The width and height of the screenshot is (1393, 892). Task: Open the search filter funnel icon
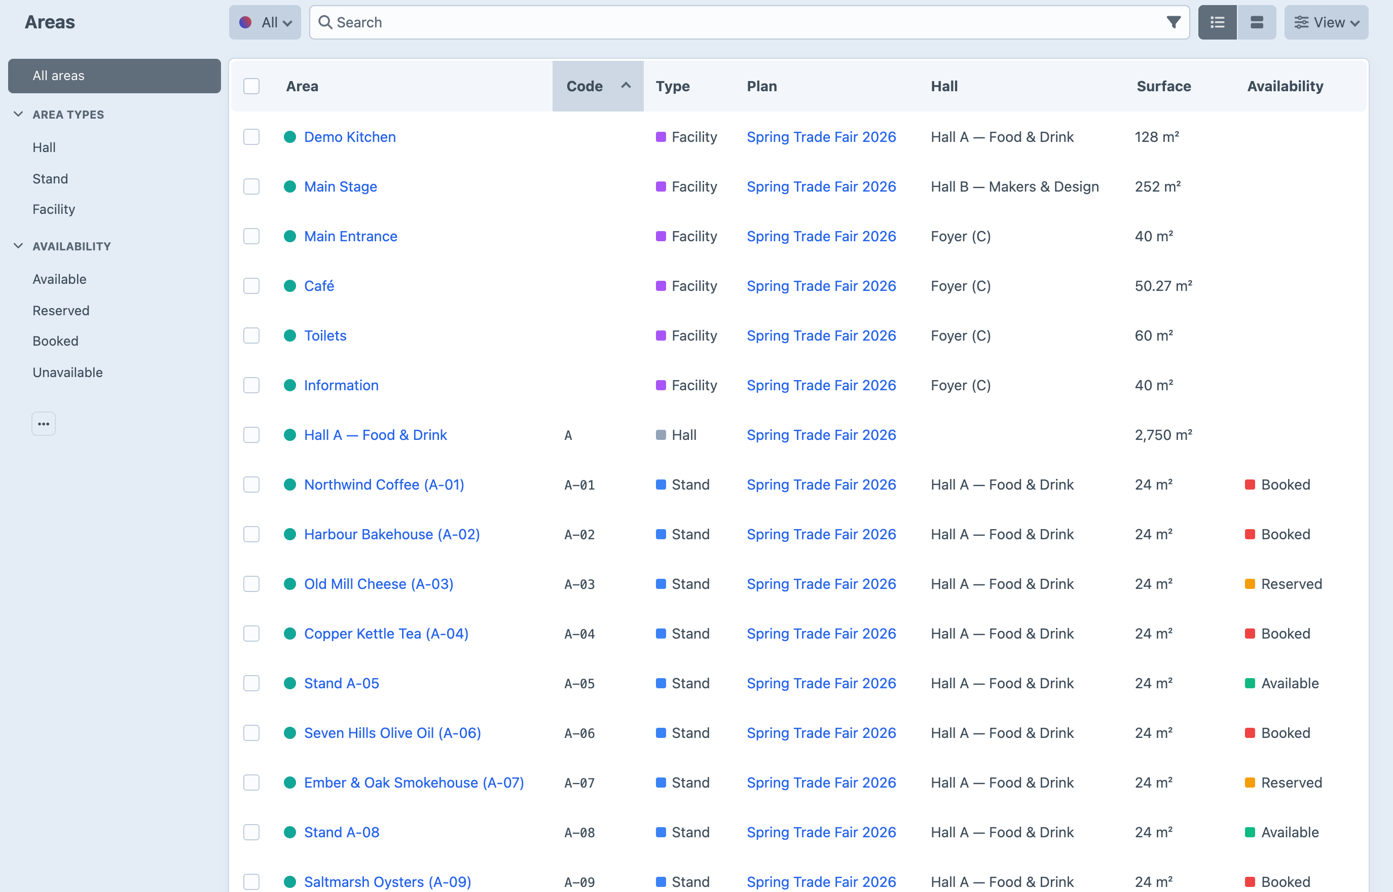(1174, 23)
